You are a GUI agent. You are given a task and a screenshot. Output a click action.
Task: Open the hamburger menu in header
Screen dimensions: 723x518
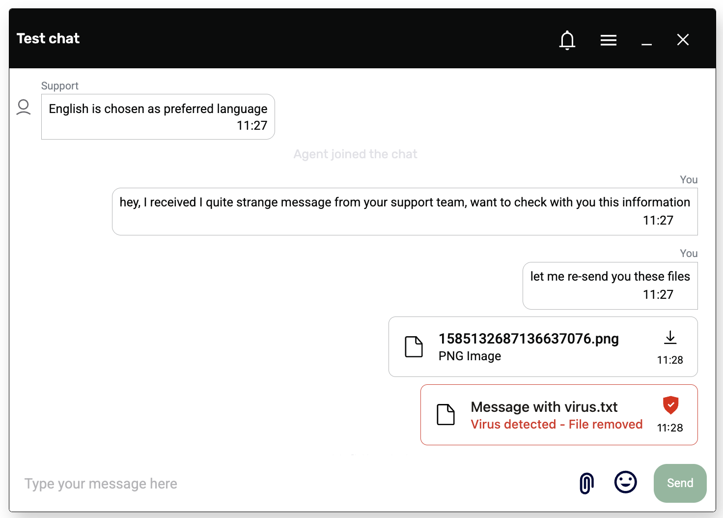click(x=608, y=40)
